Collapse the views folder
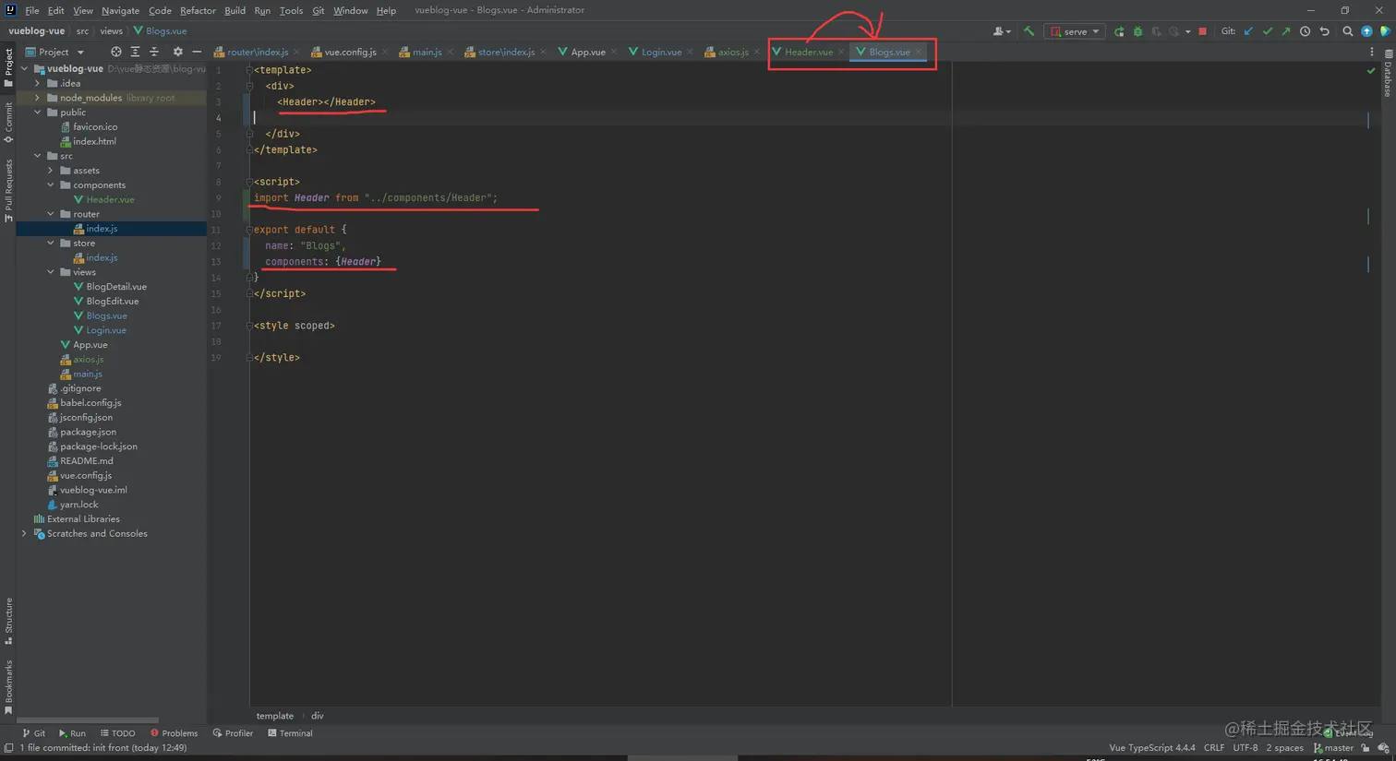Screen dimensions: 1396x761 51,272
